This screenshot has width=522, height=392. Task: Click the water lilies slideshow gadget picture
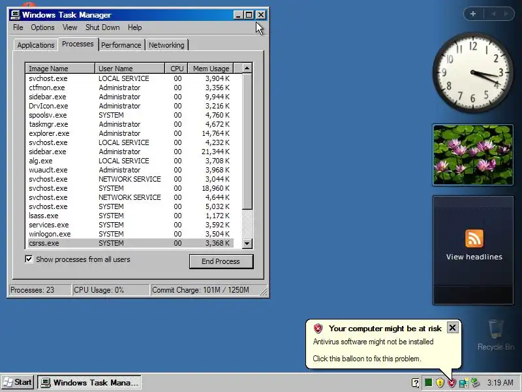(472, 155)
